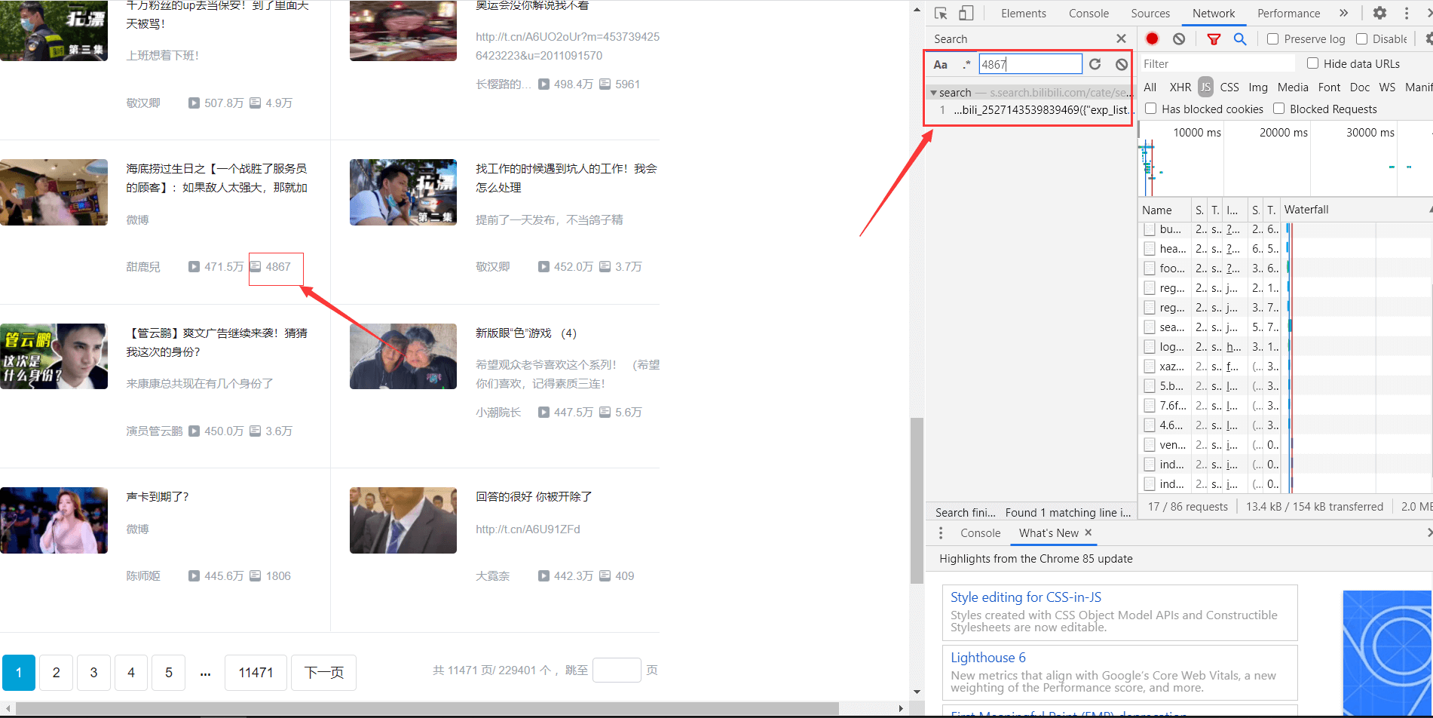The image size is (1433, 718).
Task: Open thumbnail of 回答的很好 你被开除了 video
Action: click(403, 520)
